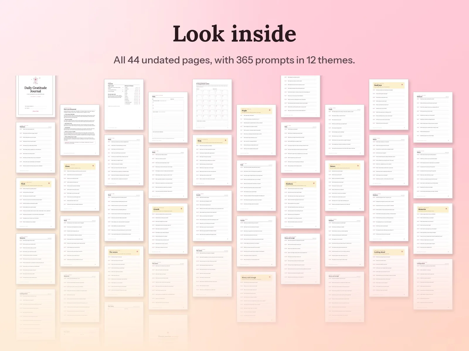Click the '44 undated pages' subtitle line

[234, 60]
